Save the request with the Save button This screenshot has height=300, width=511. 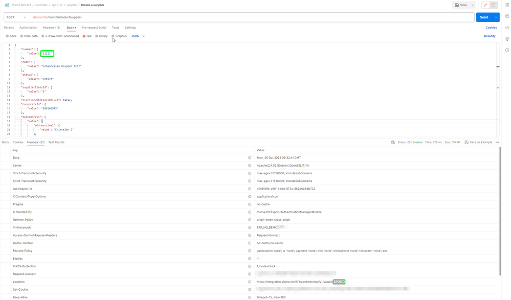461,5
